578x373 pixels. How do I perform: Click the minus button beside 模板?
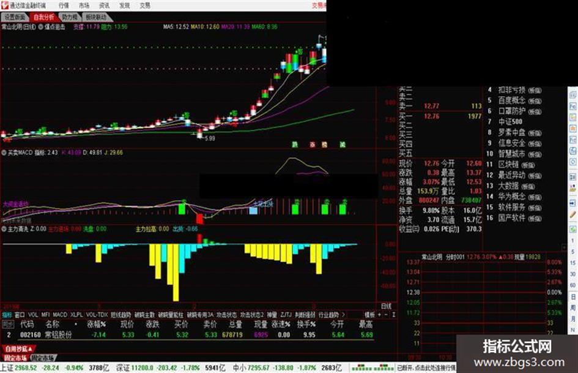(386, 315)
